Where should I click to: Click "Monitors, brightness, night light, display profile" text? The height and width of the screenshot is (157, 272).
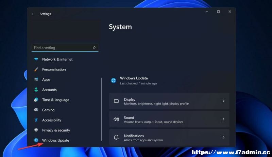[x=156, y=104]
